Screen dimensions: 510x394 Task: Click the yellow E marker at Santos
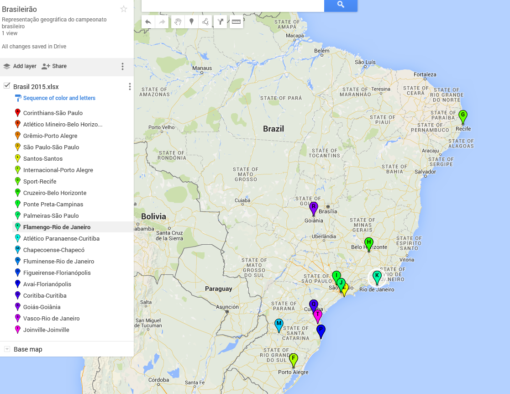[346, 289]
